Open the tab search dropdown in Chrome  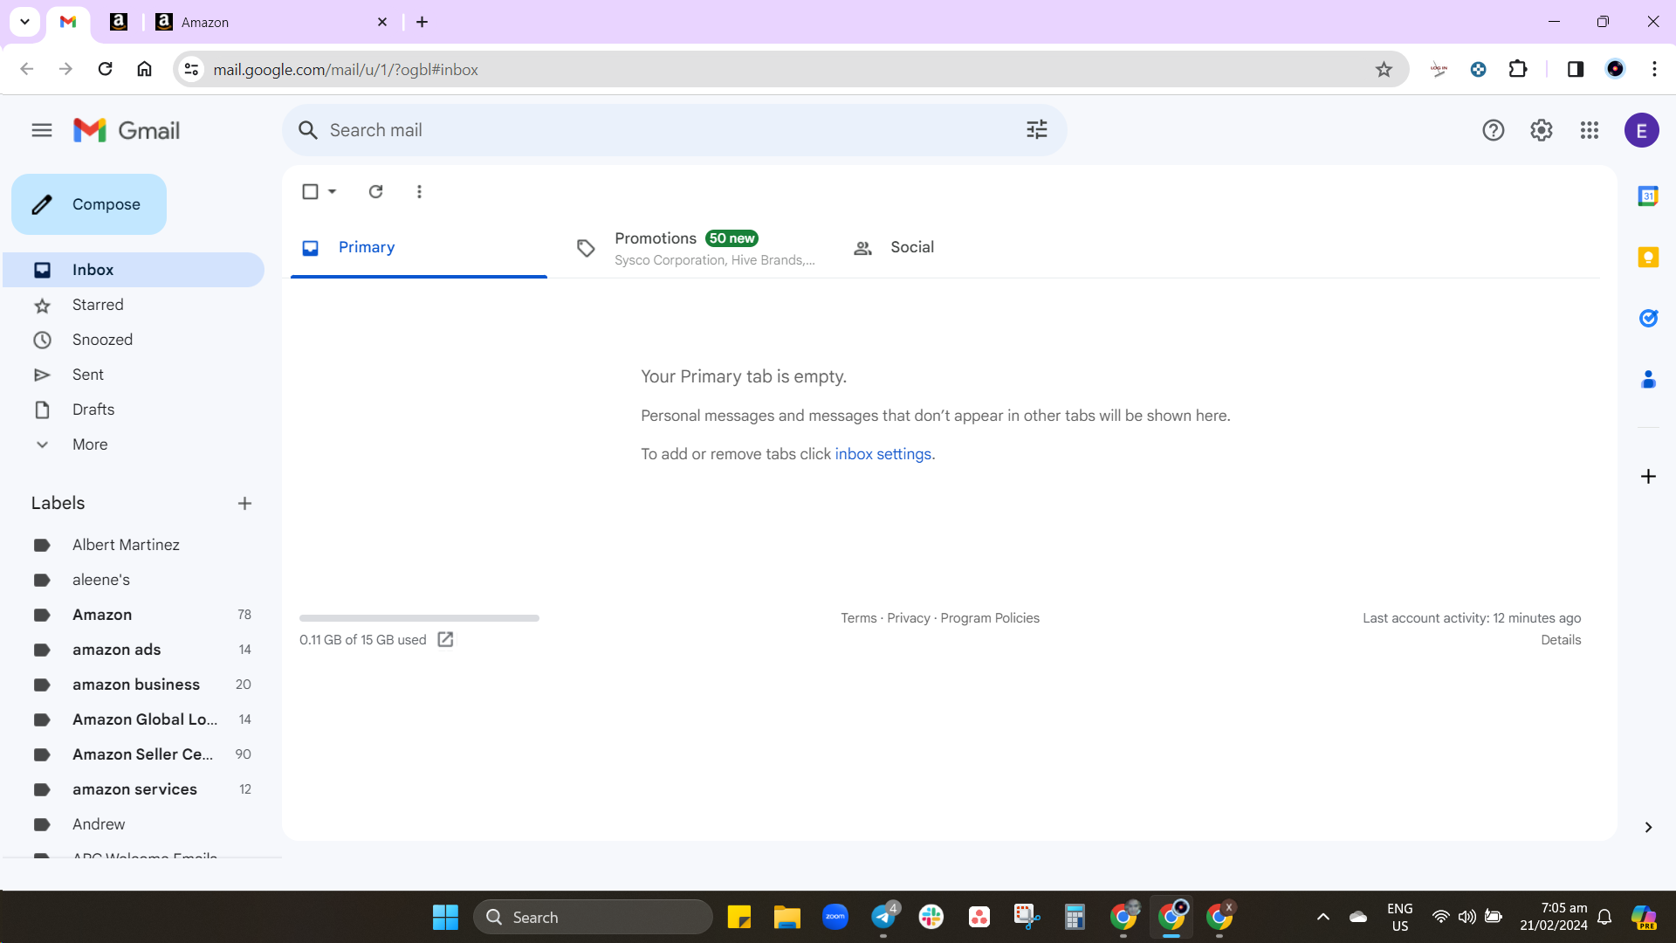25,21
